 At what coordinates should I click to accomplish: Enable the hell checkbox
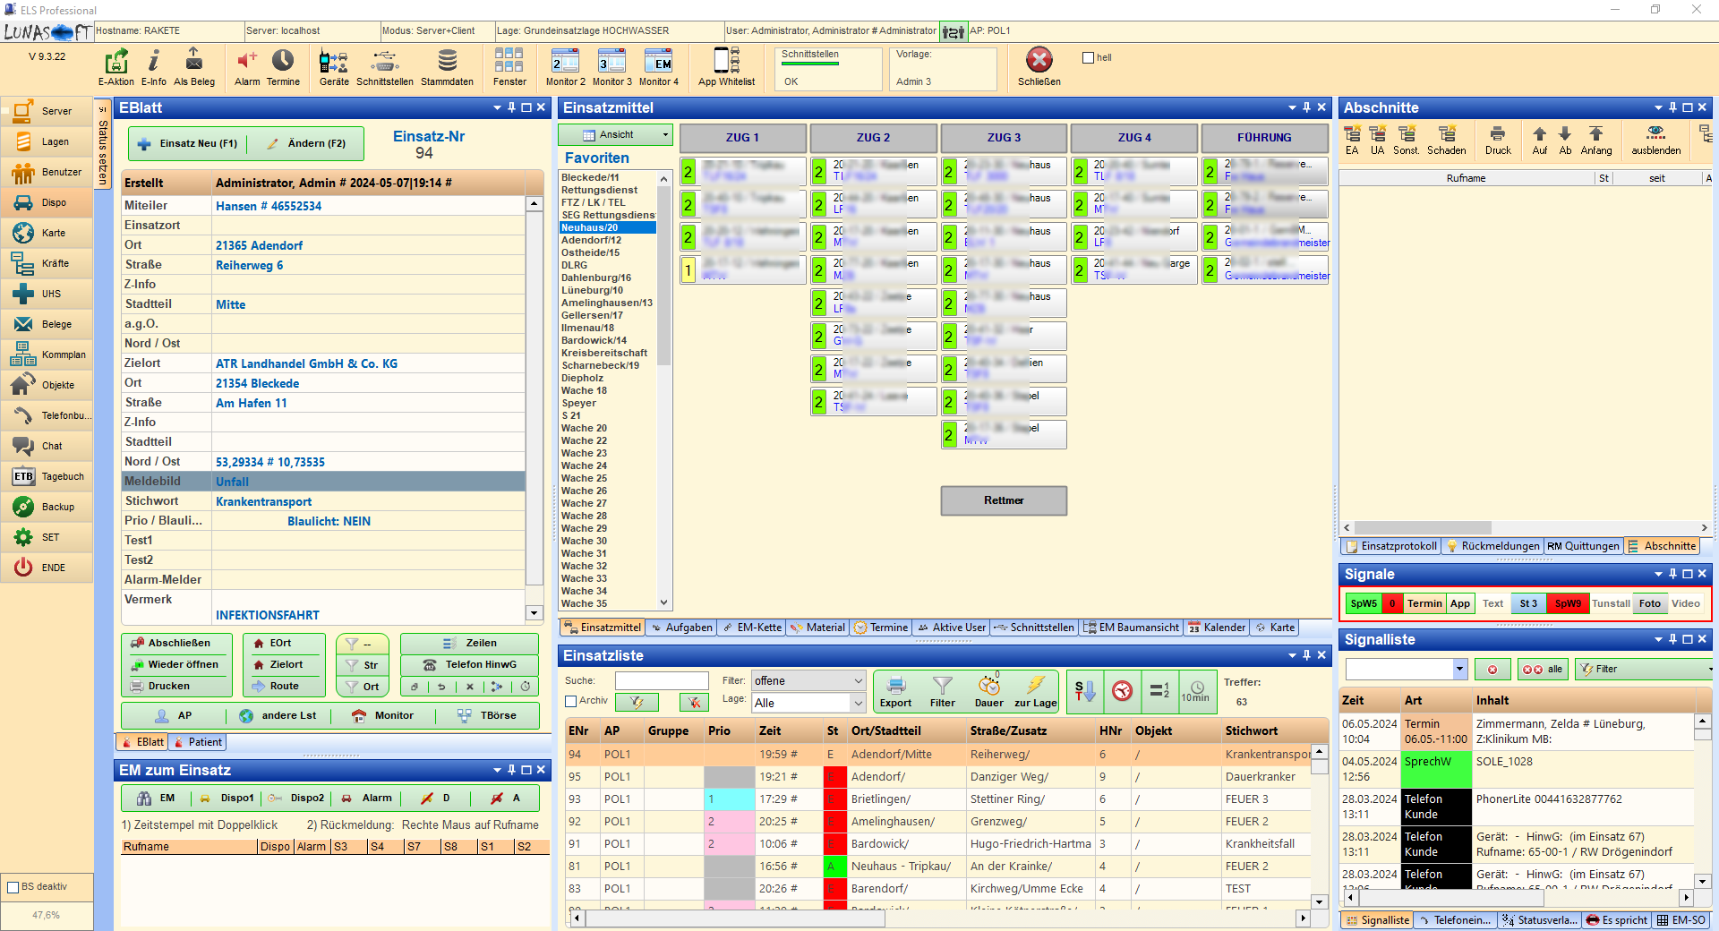[1089, 58]
